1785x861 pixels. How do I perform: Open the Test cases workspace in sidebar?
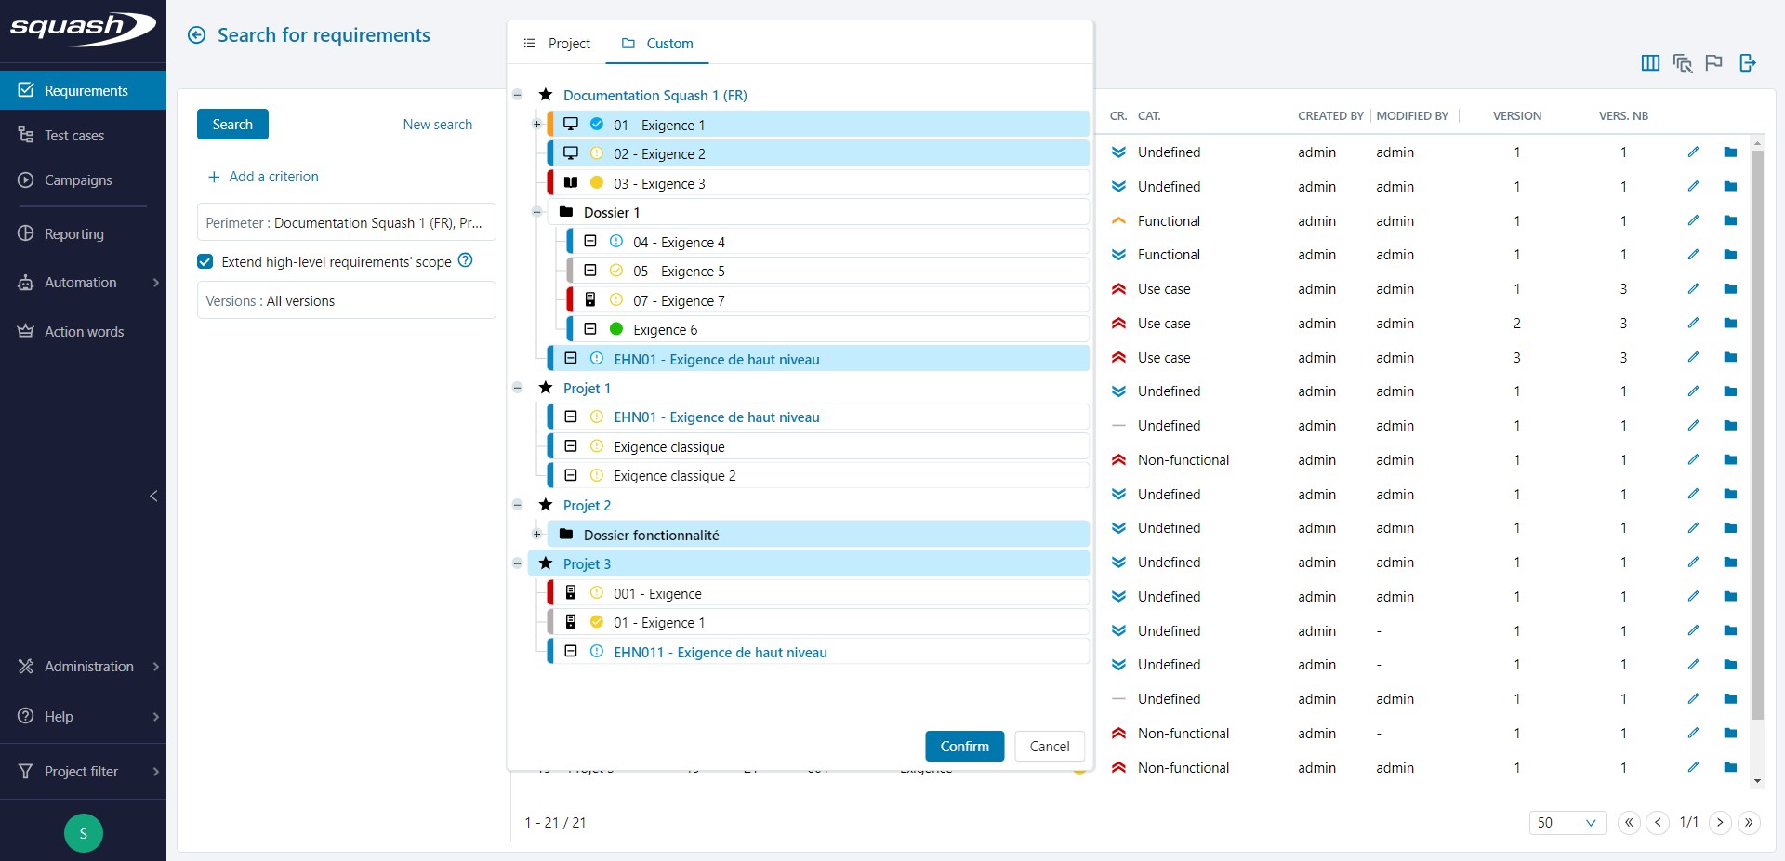74,136
